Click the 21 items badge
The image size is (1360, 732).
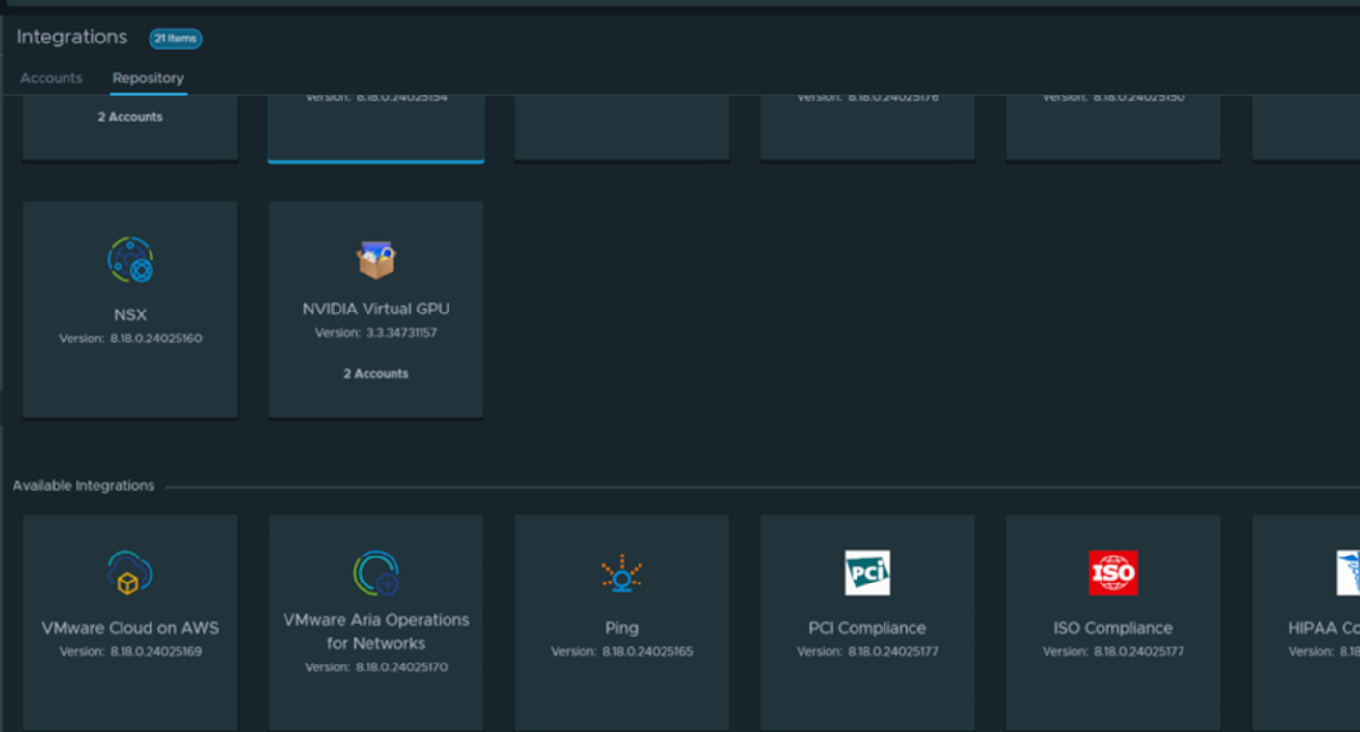tap(175, 39)
